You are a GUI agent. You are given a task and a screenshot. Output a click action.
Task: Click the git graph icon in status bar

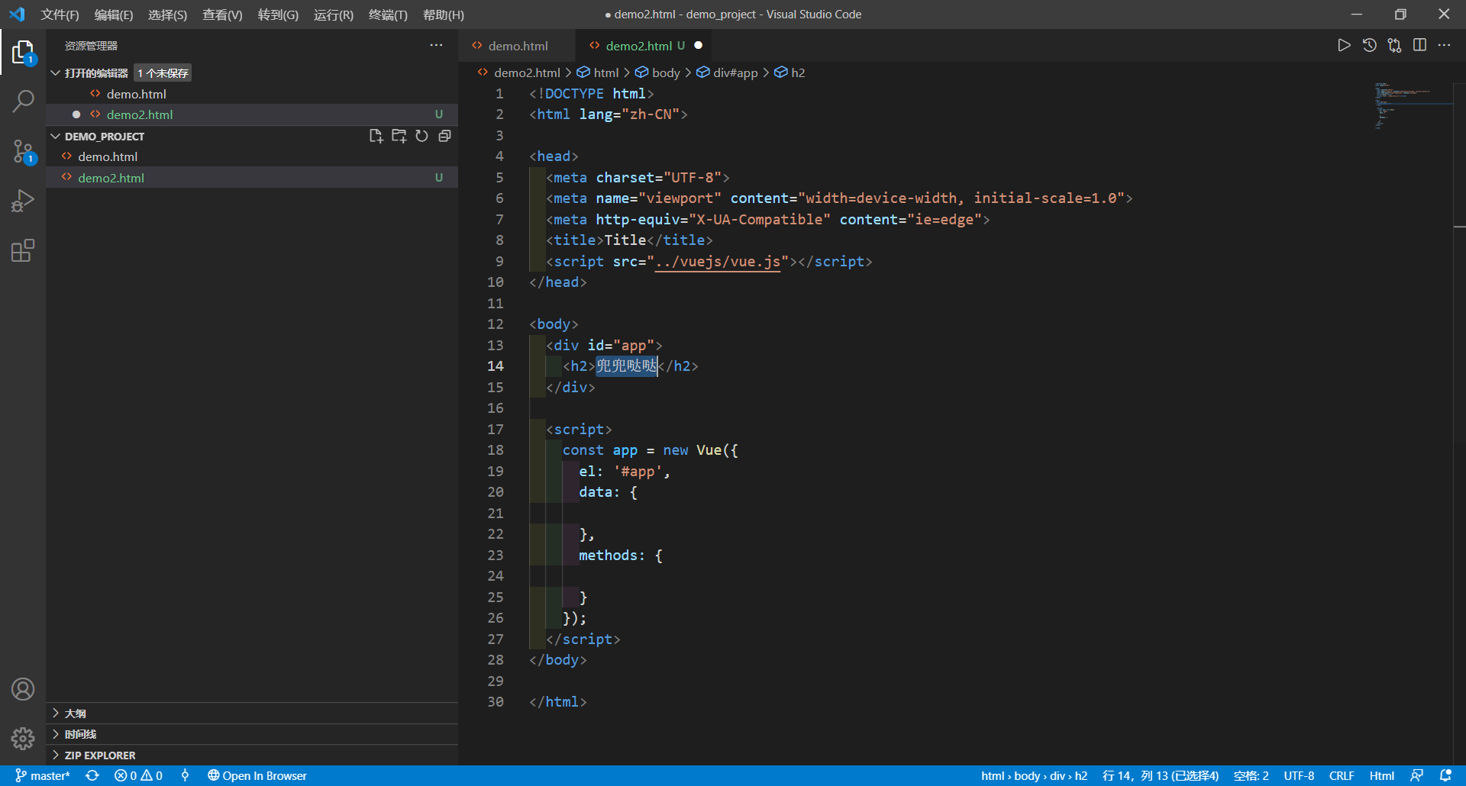point(185,775)
